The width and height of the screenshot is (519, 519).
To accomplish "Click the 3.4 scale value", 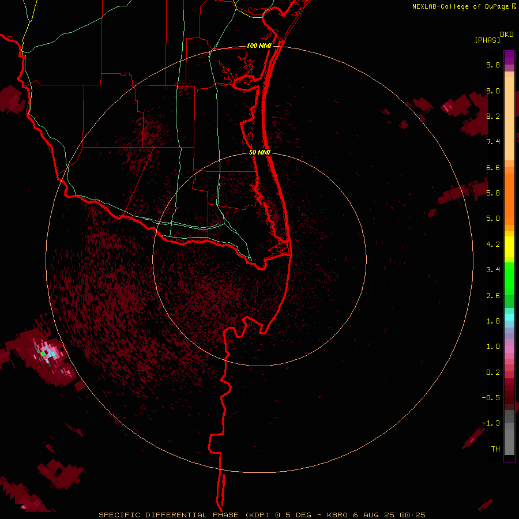I will [x=493, y=270].
